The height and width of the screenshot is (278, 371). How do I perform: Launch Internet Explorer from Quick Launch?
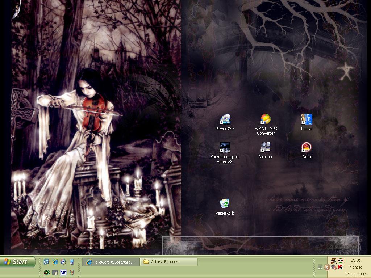pyautogui.click(x=55, y=262)
